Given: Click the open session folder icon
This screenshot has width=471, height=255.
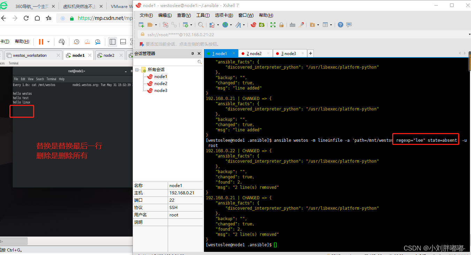Looking at the screenshot, I should [150, 25].
